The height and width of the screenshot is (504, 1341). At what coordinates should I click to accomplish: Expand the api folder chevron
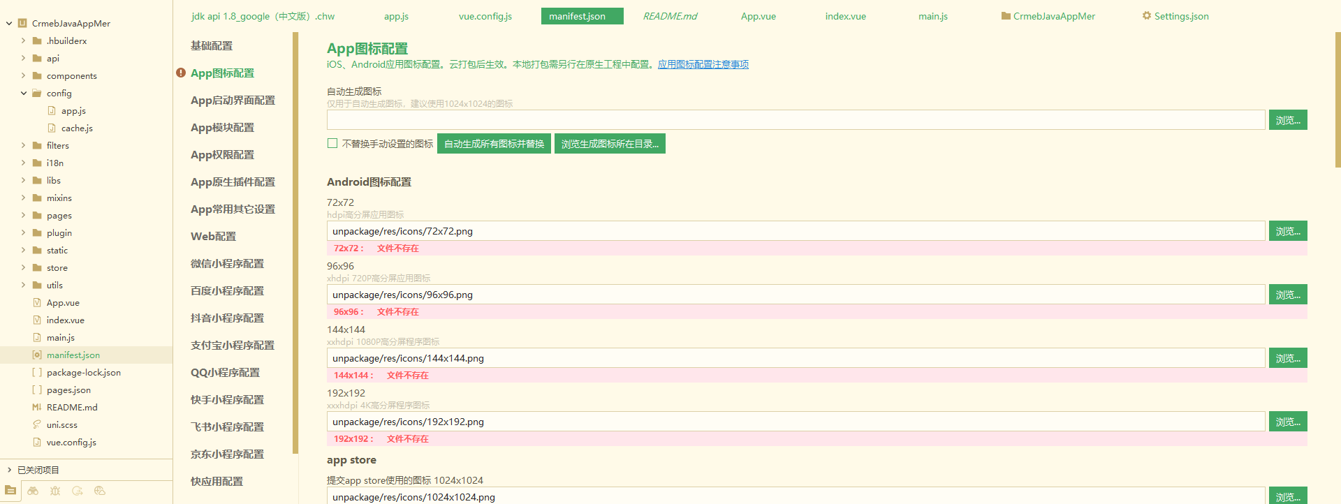23,58
